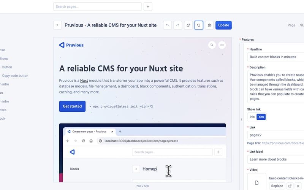
Task: Undo the last change
Action: pos(167,25)
